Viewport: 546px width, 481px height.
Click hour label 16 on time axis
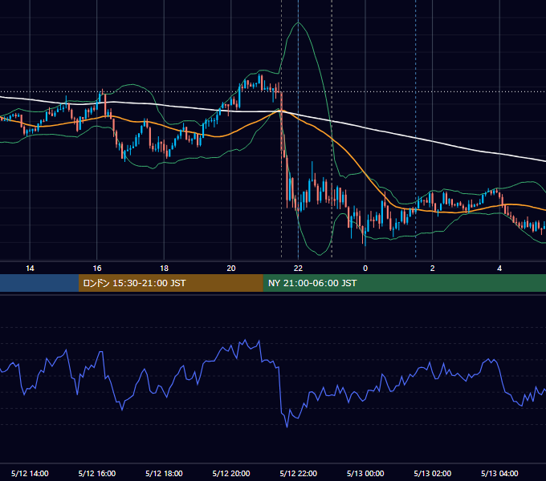point(97,269)
